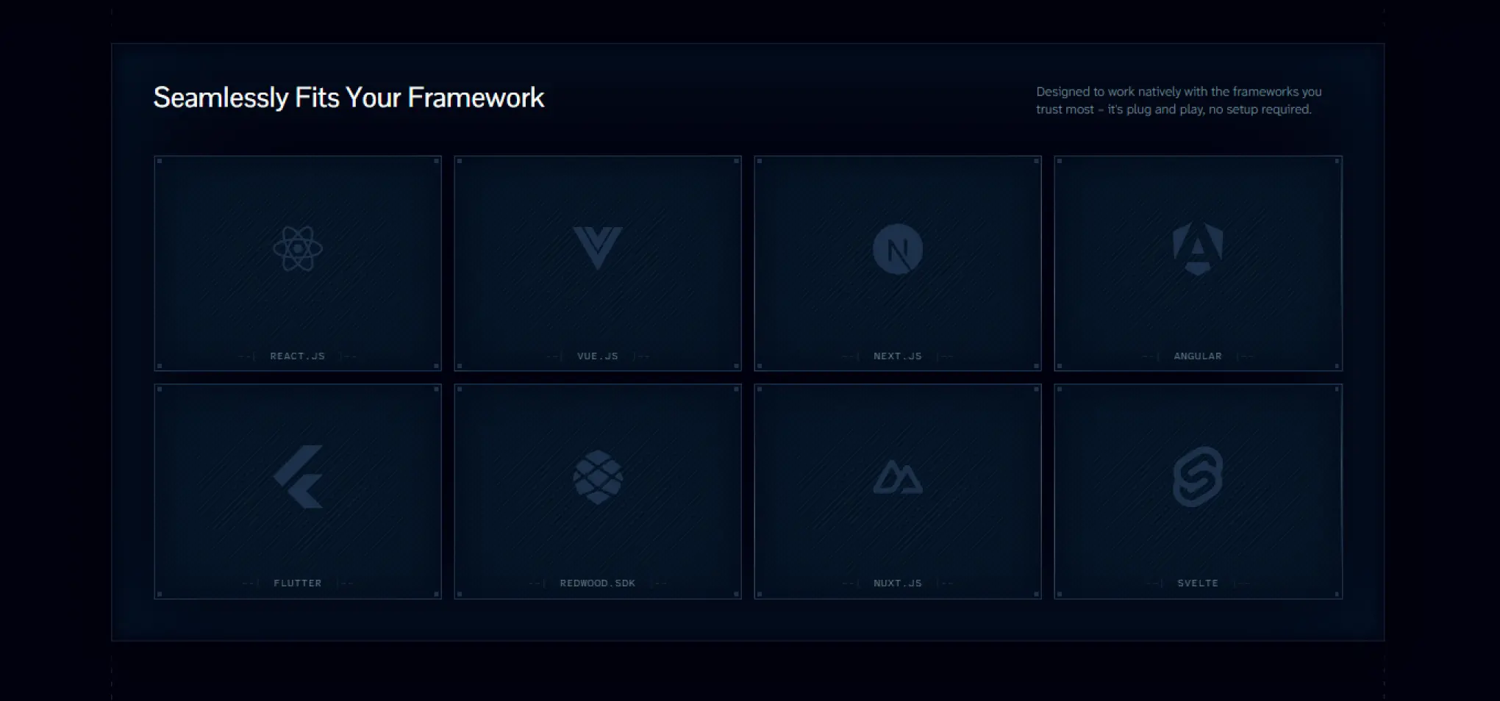Open the Flutter framework card
This screenshot has width=1500, height=701.
[297, 490]
